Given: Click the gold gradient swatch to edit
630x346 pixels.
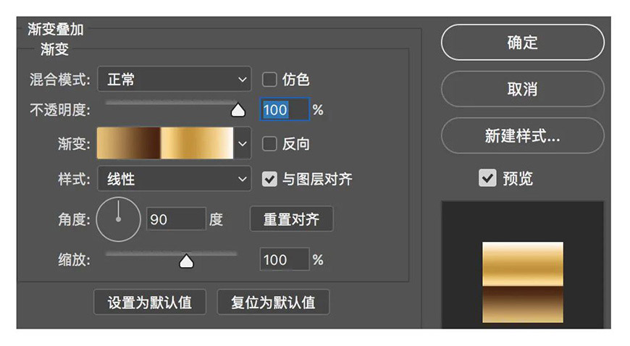Looking at the screenshot, I should (x=165, y=143).
